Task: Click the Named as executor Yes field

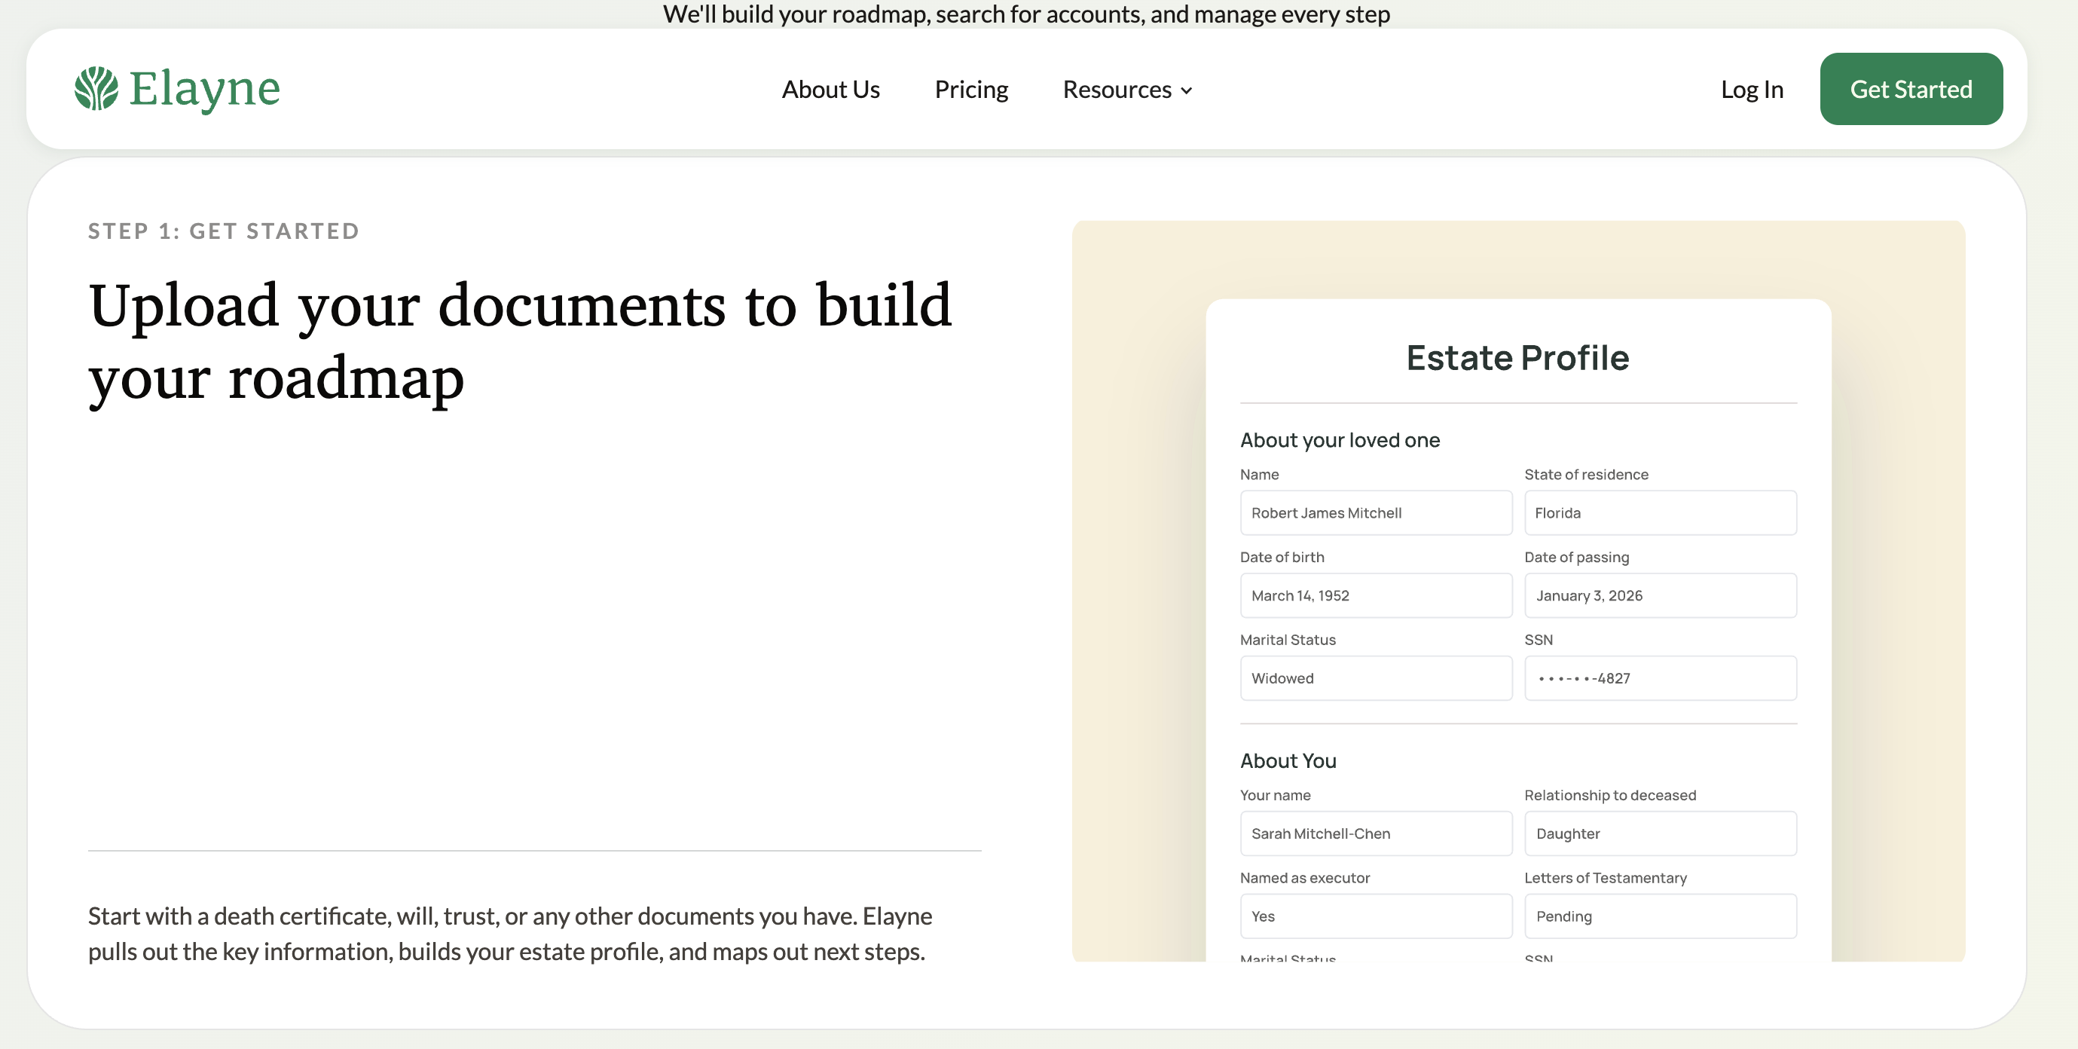Action: point(1375,916)
